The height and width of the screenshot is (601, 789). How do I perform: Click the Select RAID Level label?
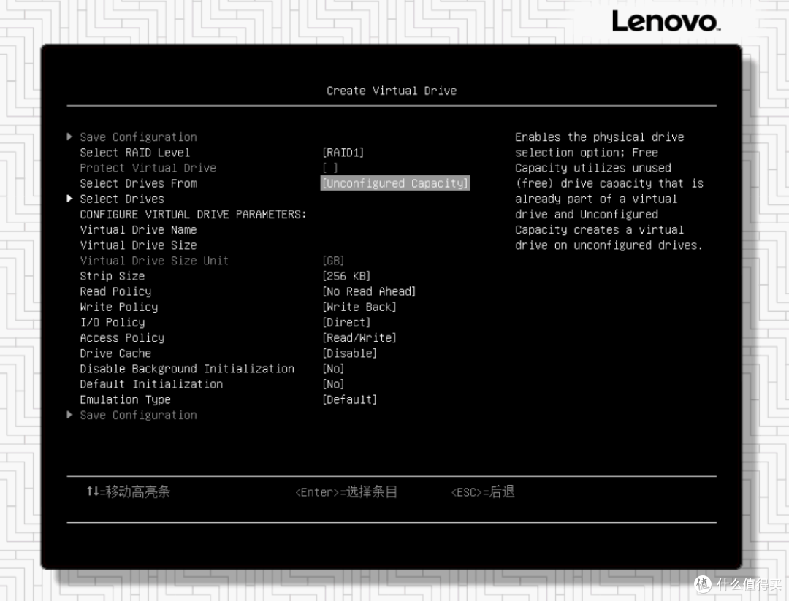[x=135, y=153]
